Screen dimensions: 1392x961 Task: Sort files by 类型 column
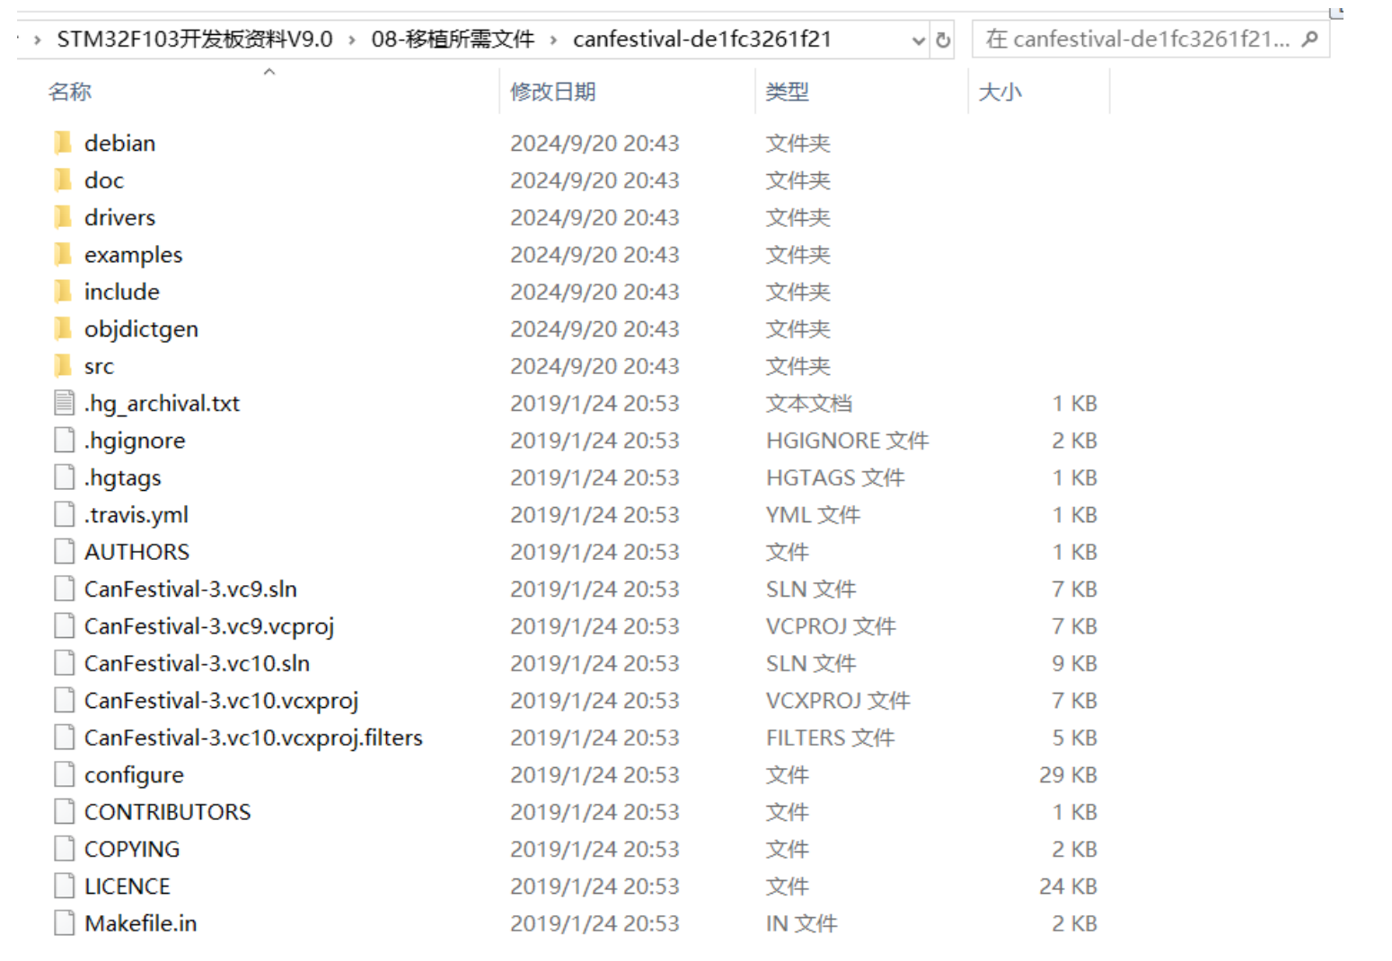pos(788,92)
